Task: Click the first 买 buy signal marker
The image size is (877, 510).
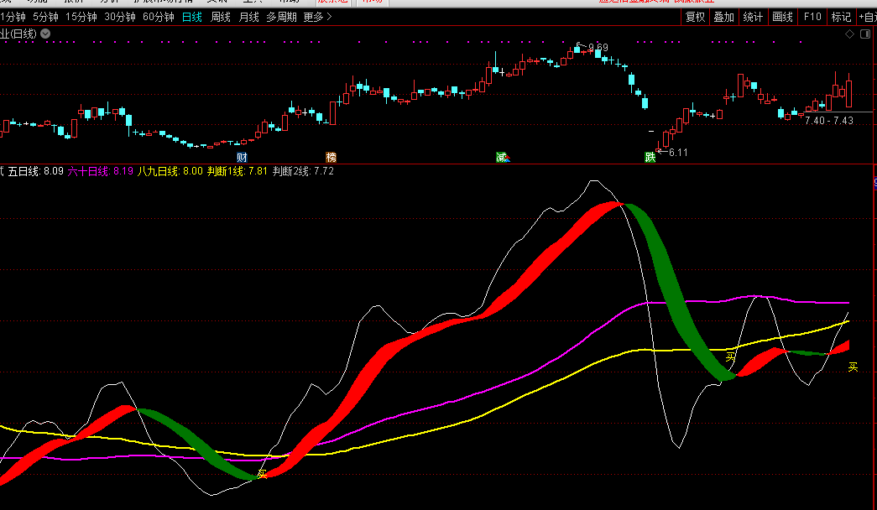Action: 262,475
